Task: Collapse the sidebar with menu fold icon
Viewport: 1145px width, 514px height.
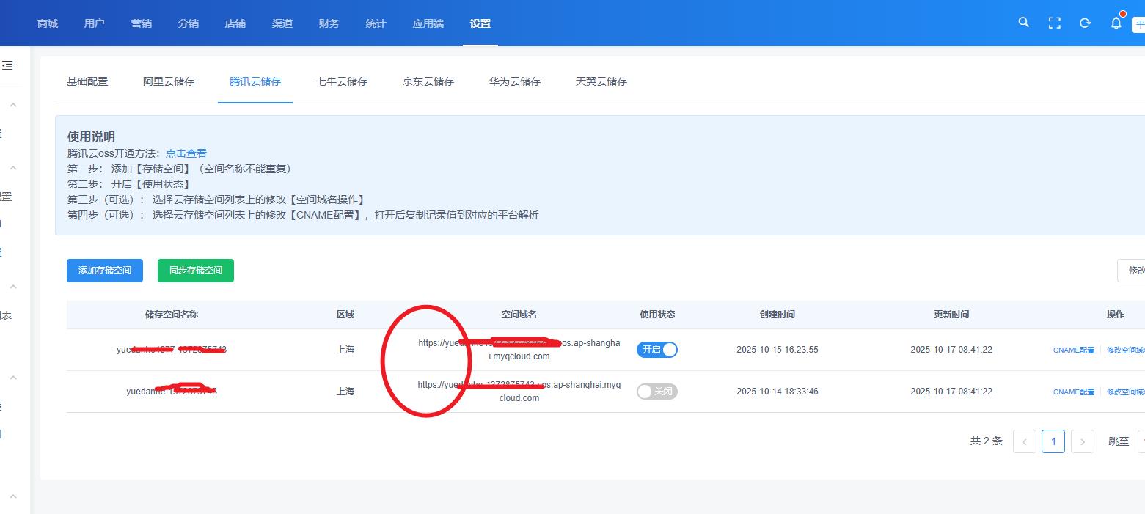Action: click(7, 65)
